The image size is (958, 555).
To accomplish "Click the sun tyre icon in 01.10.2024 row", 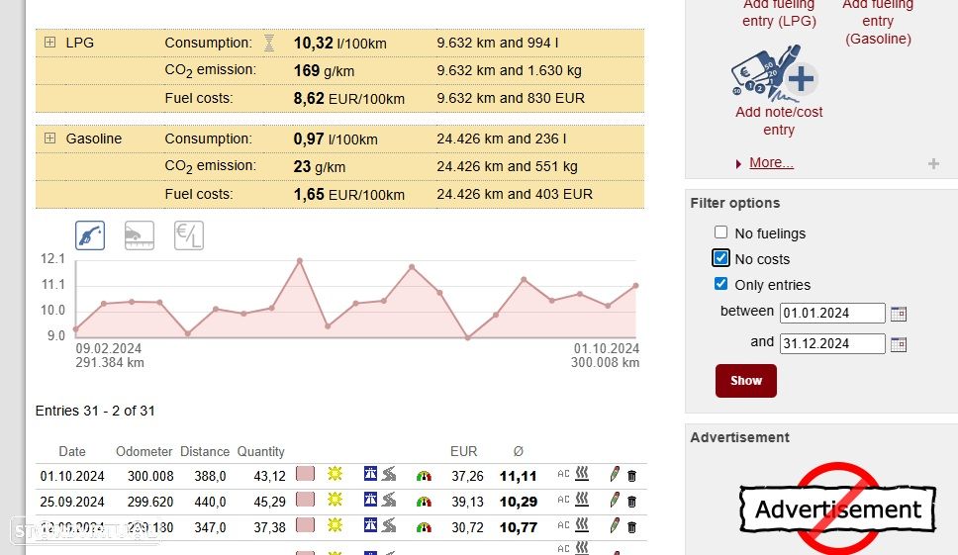I will 335,473.
